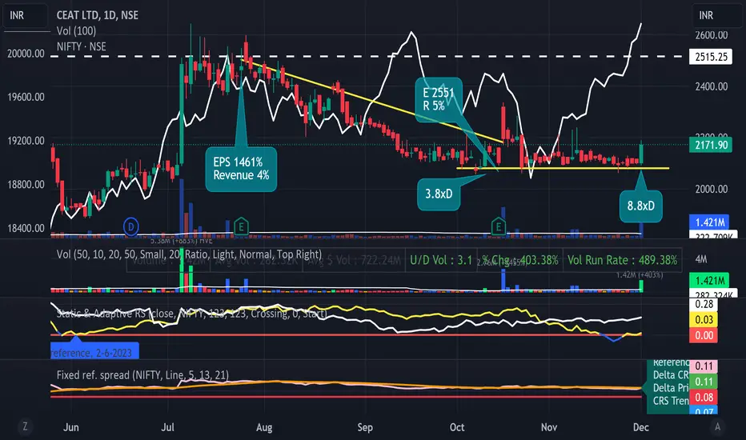
Task: Open the INR currency selector top right
Action: pyautogui.click(x=716, y=15)
